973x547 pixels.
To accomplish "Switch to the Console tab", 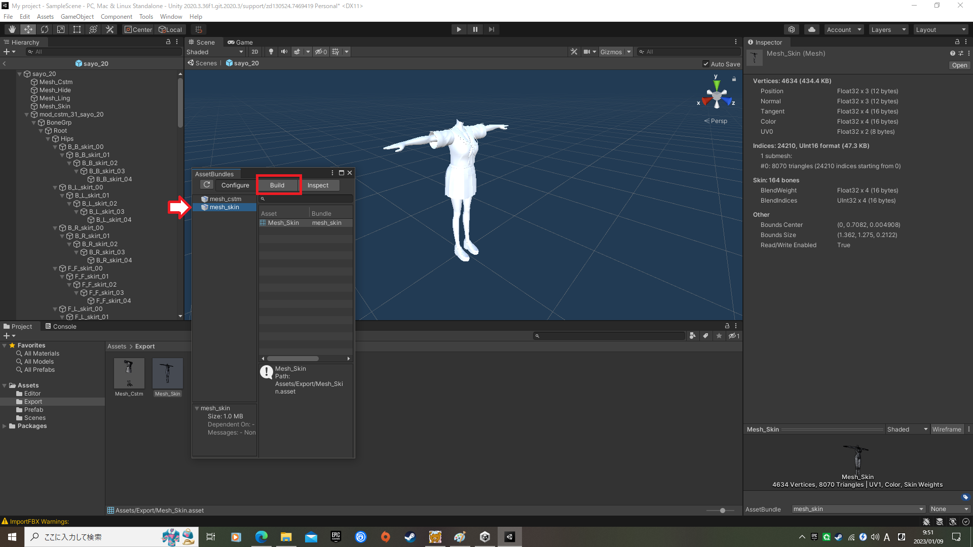I will point(61,326).
